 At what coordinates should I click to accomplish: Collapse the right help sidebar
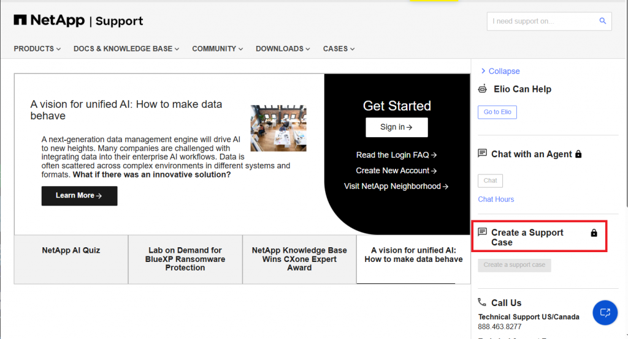500,71
